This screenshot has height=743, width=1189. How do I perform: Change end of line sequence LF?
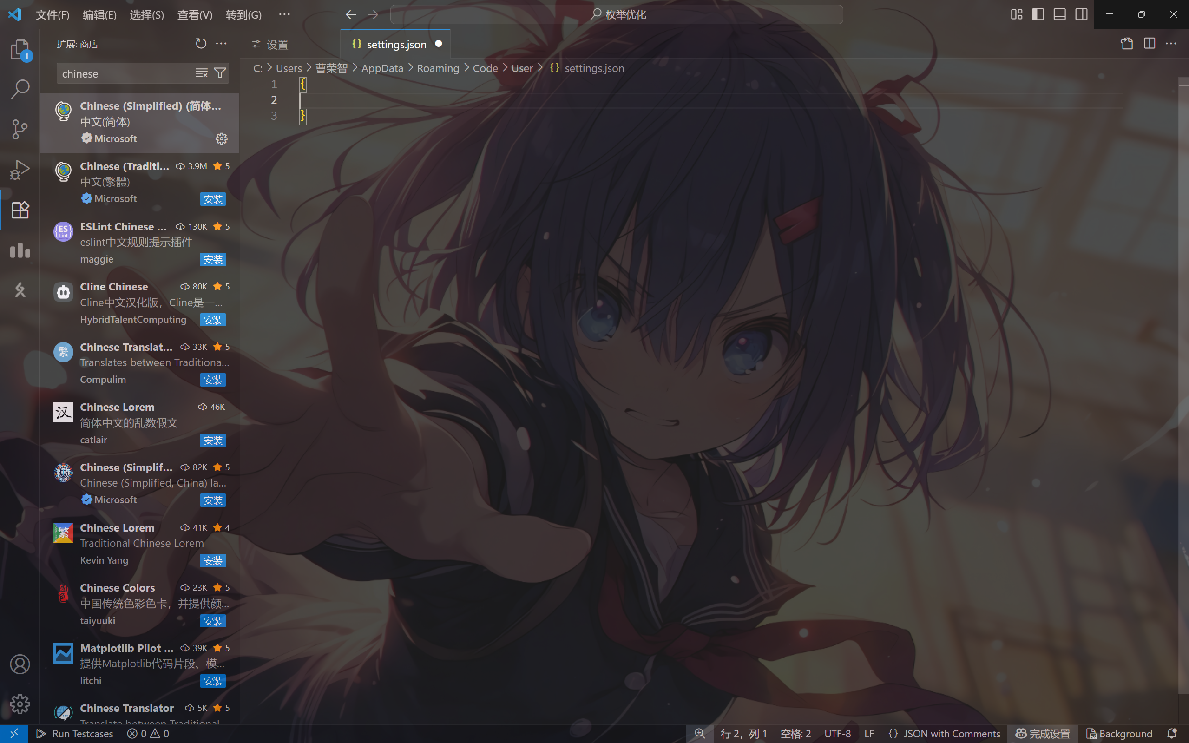click(x=869, y=734)
